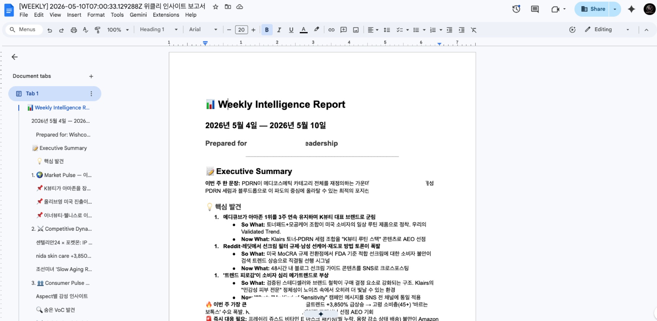Open Tab 1 options menu
Screen dimensions: 657x321
pyautogui.click(x=91, y=94)
